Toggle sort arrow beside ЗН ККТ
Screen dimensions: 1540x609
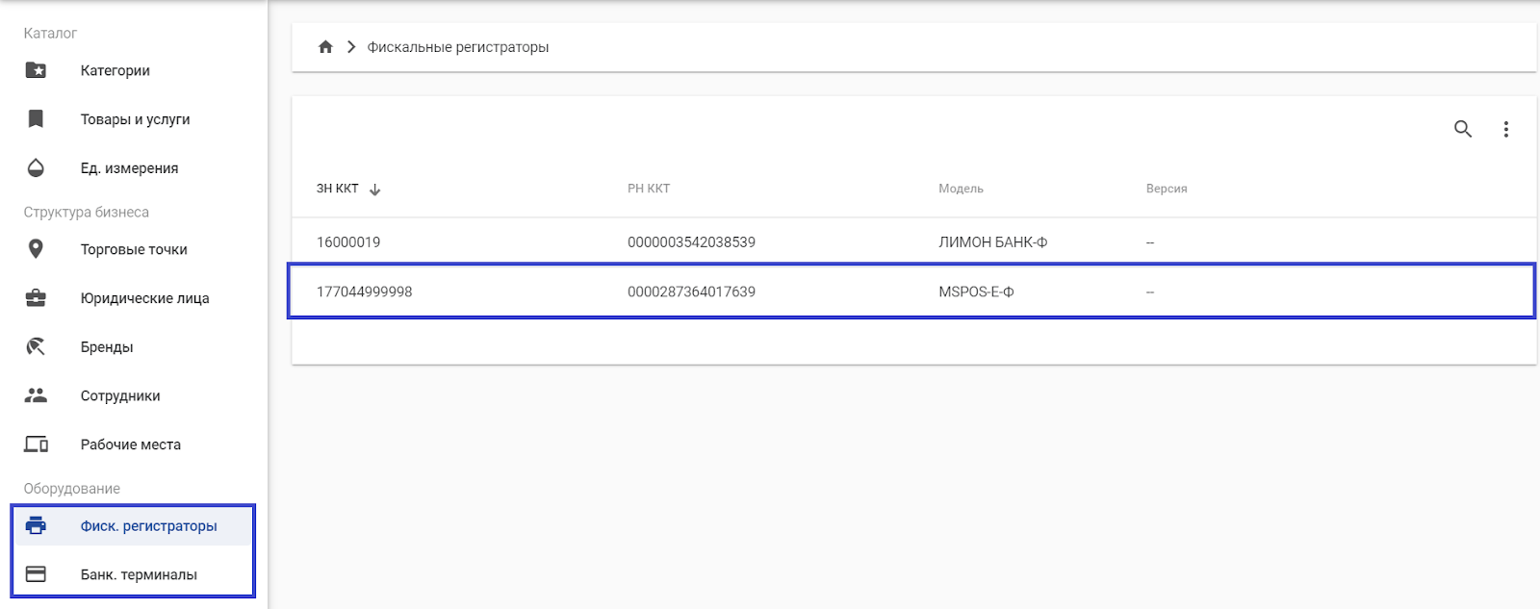click(x=375, y=190)
